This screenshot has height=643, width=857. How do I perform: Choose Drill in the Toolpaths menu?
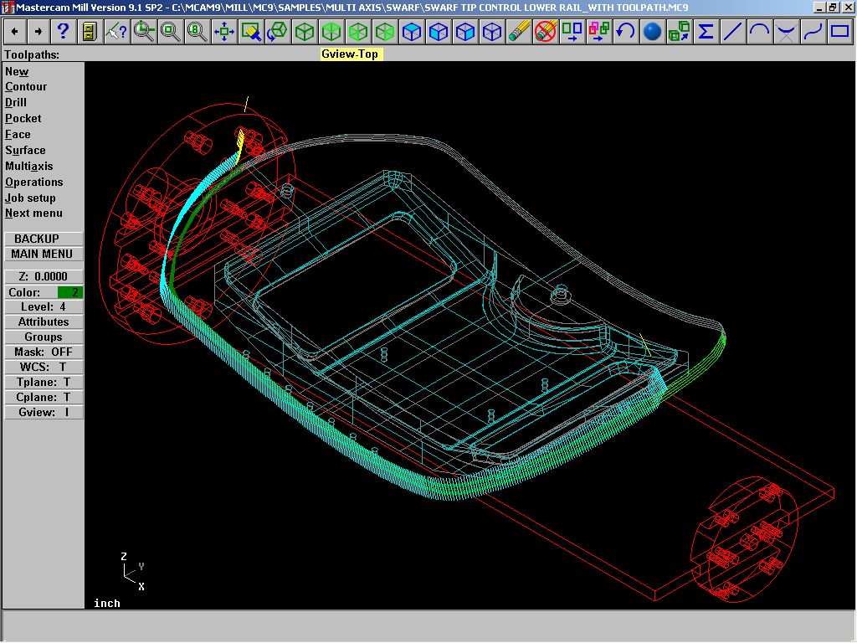pos(16,103)
